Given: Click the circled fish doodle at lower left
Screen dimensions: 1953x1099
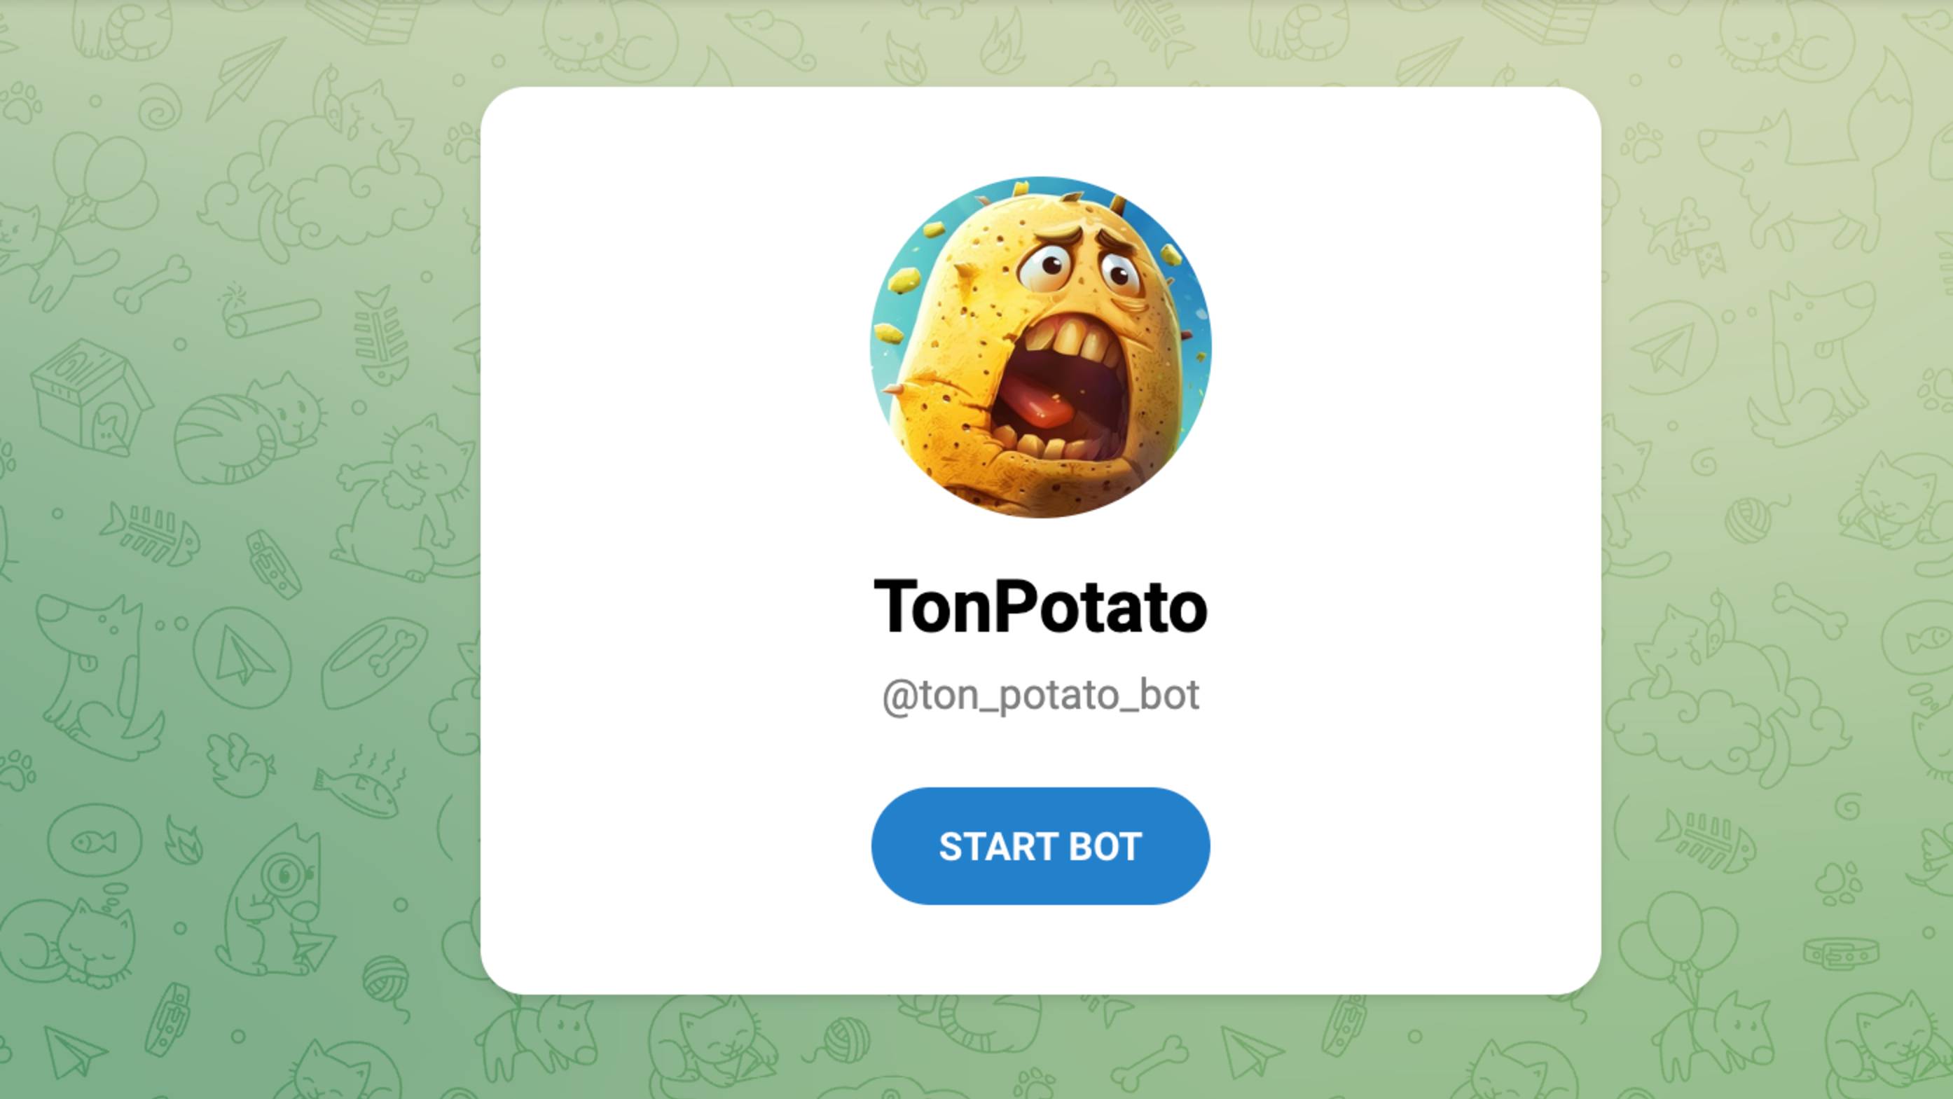Looking at the screenshot, I should (x=94, y=841).
